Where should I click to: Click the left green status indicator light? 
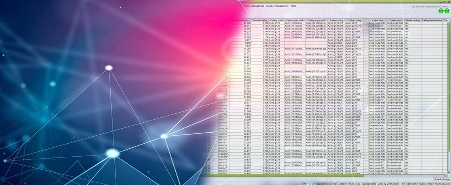pyautogui.click(x=441, y=11)
